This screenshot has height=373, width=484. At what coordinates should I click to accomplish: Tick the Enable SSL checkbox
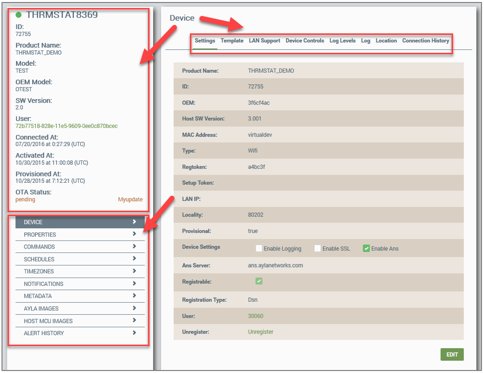(318, 249)
